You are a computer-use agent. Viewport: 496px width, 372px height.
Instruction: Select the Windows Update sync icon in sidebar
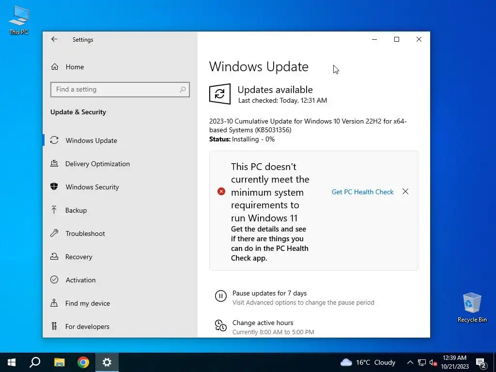[x=54, y=140]
